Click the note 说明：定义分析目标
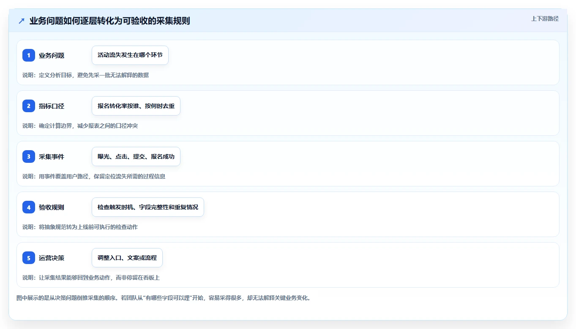 [86, 75]
